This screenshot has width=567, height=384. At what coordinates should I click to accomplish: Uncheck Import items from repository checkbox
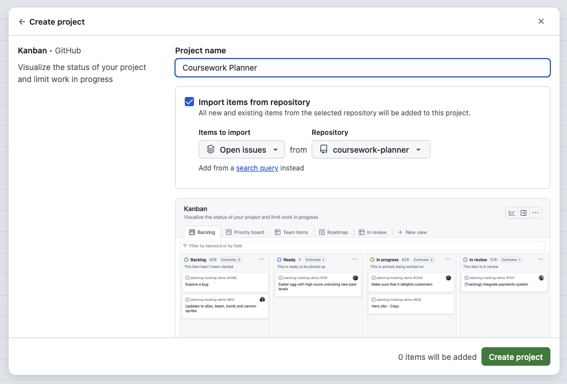(x=189, y=102)
